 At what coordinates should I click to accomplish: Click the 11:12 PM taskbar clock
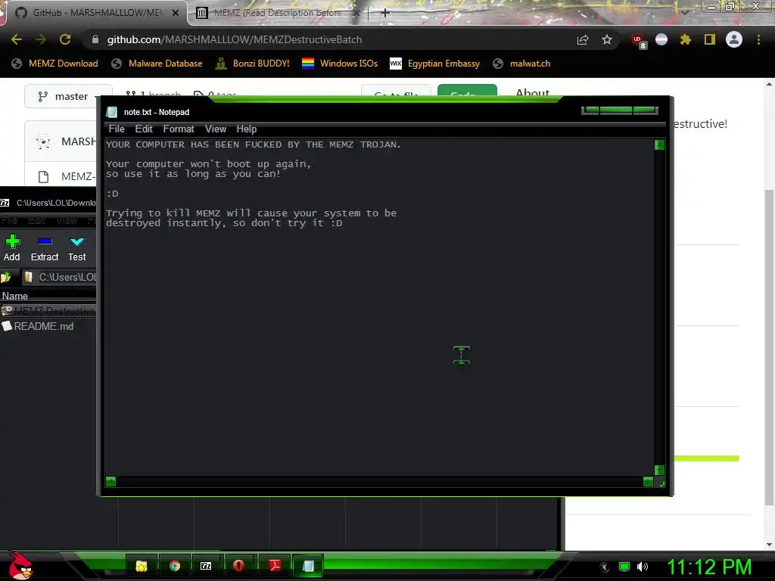tap(710, 567)
